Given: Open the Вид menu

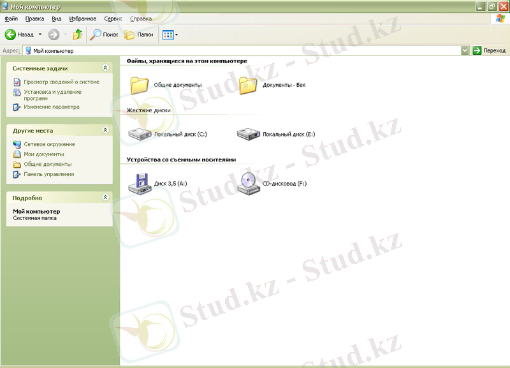Looking at the screenshot, I should (56, 19).
